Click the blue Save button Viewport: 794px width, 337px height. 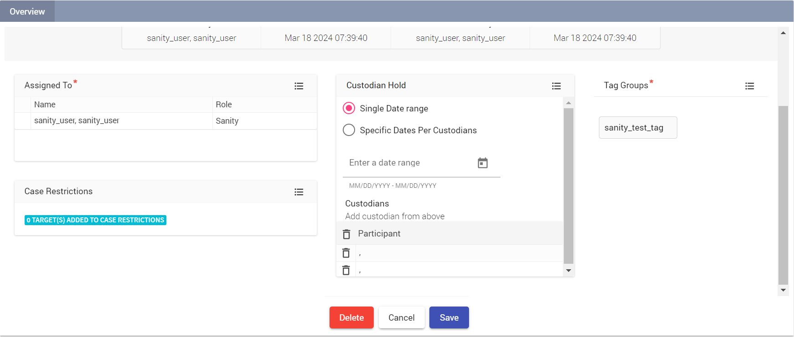pos(449,317)
